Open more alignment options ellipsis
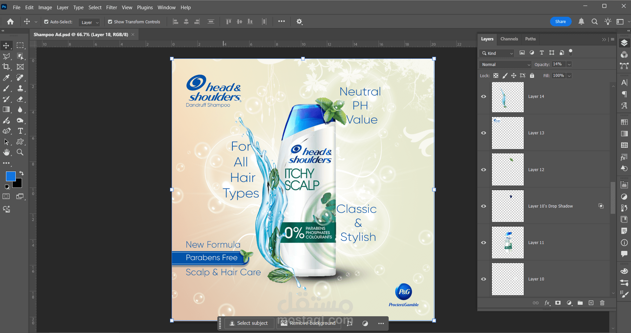The width and height of the screenshot is (631, 333). (x=281, y=21)
